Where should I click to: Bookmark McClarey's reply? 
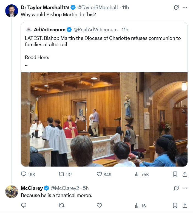(x=175, y=205)
